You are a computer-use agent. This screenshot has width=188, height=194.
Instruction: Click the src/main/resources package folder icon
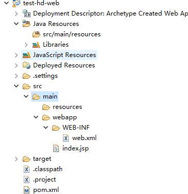36,34
